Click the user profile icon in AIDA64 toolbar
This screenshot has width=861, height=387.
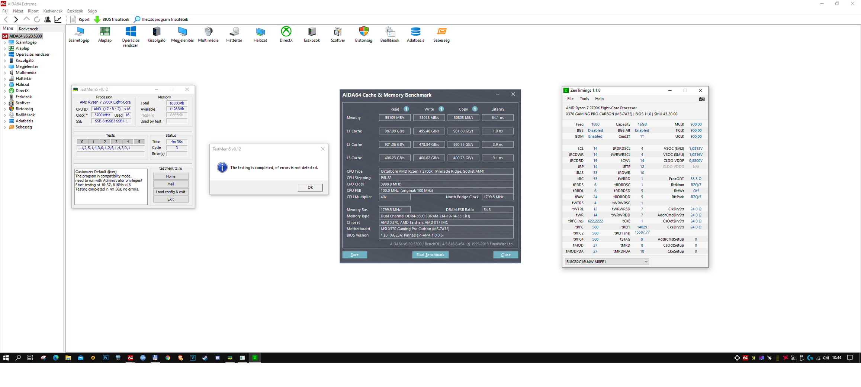coord(47,19)
